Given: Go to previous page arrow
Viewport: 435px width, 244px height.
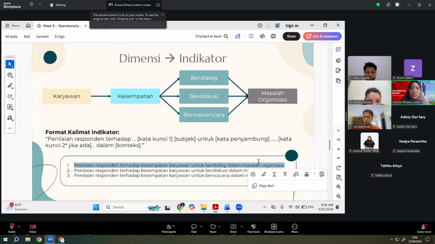Looking at the screenshot, I should (x=338, y=149).
